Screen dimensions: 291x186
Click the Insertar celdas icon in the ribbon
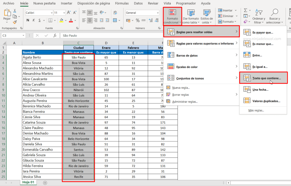point(220,10)
